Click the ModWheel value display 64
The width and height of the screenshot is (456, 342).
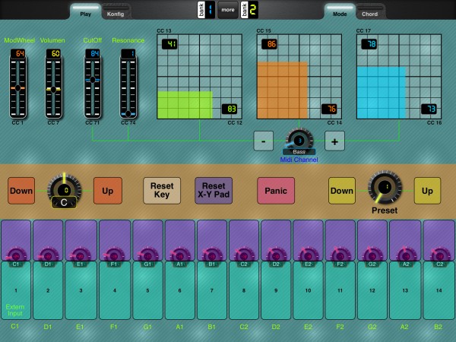coord(17,53)
